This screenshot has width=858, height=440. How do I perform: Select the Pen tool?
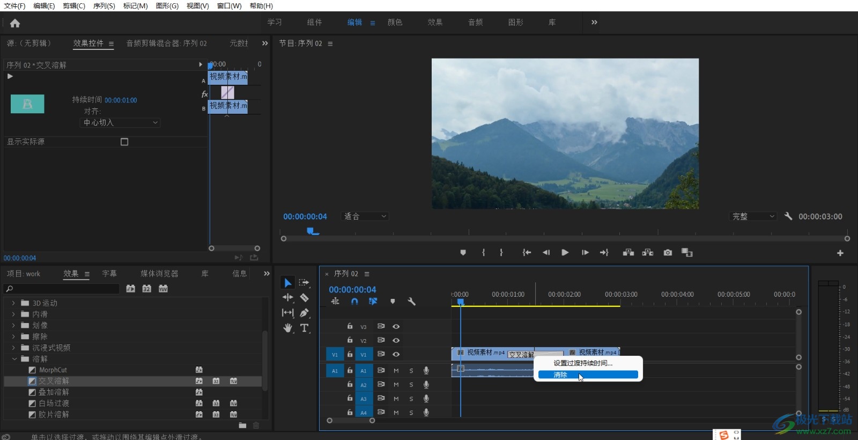pyautogui.click(x=304, y=312)
